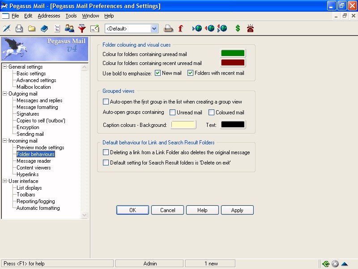Click the globe with red left arrow

coord(209,28)
